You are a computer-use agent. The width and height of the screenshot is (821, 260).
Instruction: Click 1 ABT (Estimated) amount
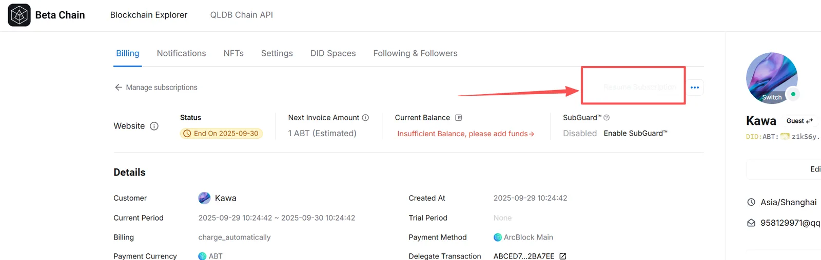322,134
